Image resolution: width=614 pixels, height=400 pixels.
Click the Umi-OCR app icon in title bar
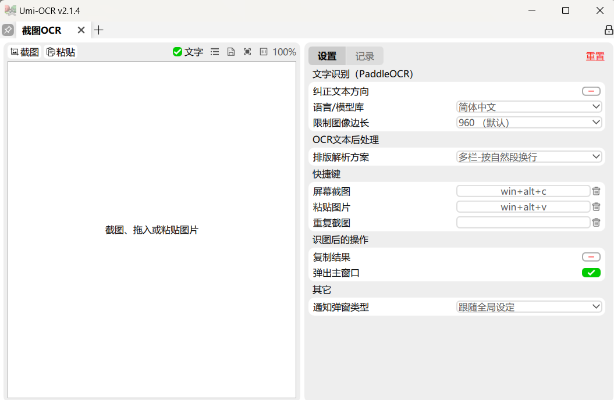point(10,10)
